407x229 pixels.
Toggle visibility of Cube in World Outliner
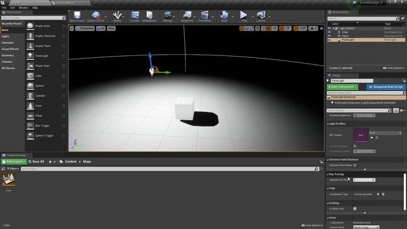pyautogui.click(x=329, y=32)
